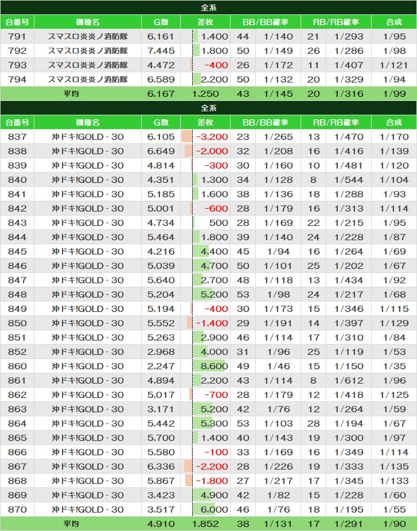Click the 差枚 value -3.200

pos(212,137)
